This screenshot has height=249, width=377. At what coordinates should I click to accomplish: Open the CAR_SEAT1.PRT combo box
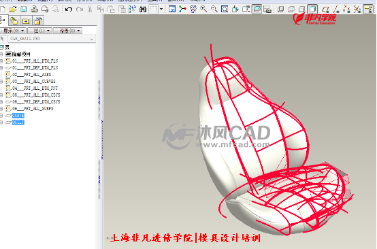point(52,39)
